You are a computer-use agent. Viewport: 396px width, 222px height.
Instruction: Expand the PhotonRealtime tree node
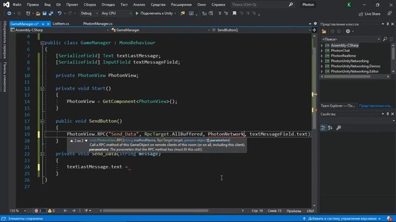(322, 56)
